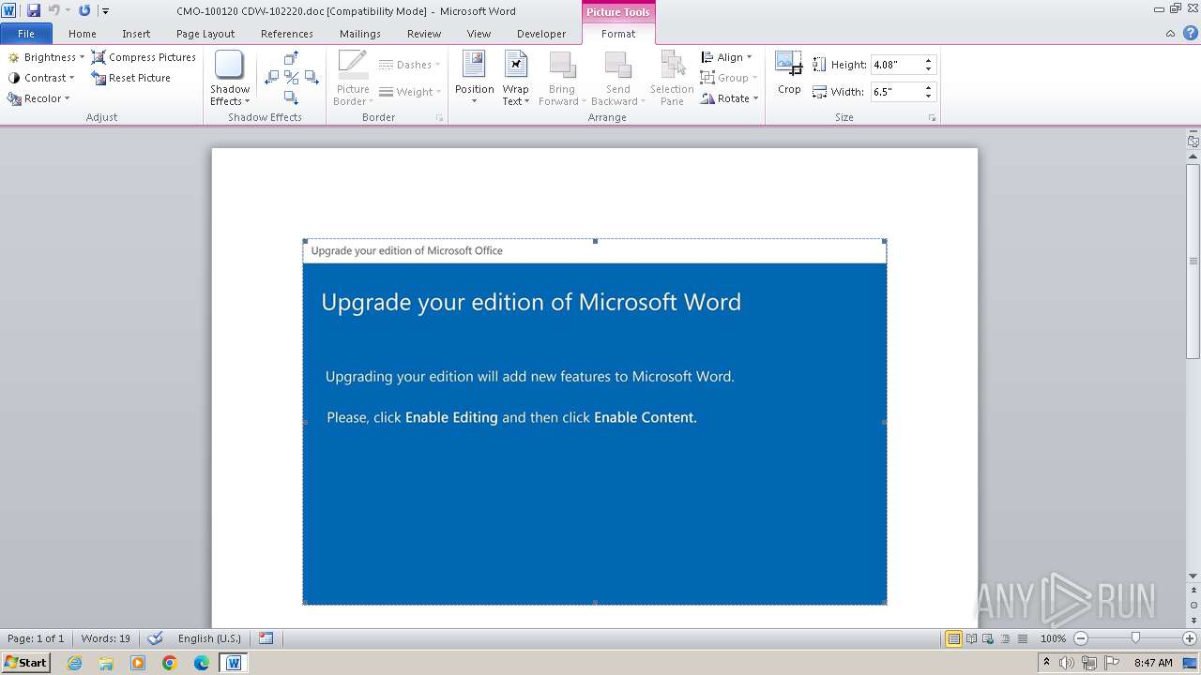This screenshot has height=675, width=1201.
Task: Click the macro recording icon in status bar
Action: coord(266,638)
